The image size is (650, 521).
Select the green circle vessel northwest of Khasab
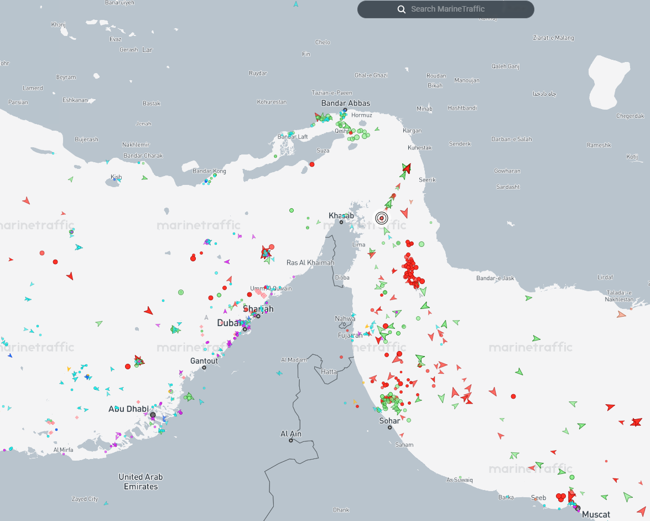pyautogui.click(x=292, y=210)
